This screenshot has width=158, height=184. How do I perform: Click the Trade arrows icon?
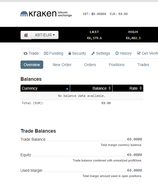[x=26, y=54]
